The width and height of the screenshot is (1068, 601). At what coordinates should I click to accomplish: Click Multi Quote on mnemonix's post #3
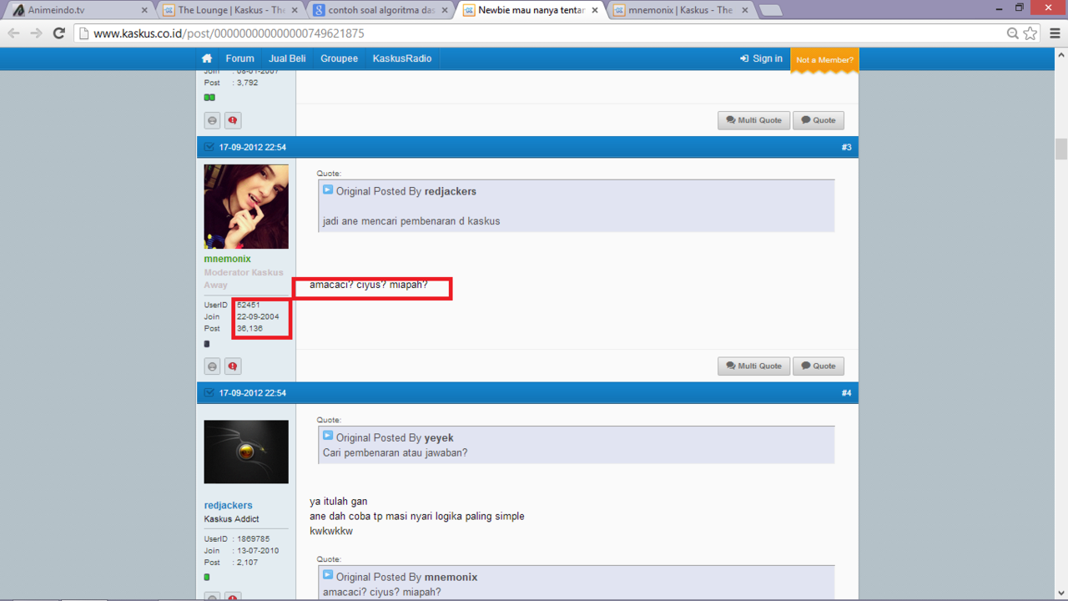[x=753, y=366]
